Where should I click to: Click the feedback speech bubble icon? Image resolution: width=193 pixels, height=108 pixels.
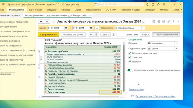click(132, 96)
